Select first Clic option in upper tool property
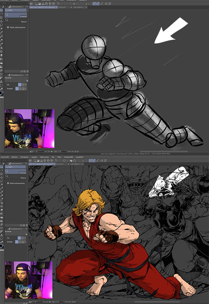The width and height of the screenshot is (209, 304). point(20,84)
